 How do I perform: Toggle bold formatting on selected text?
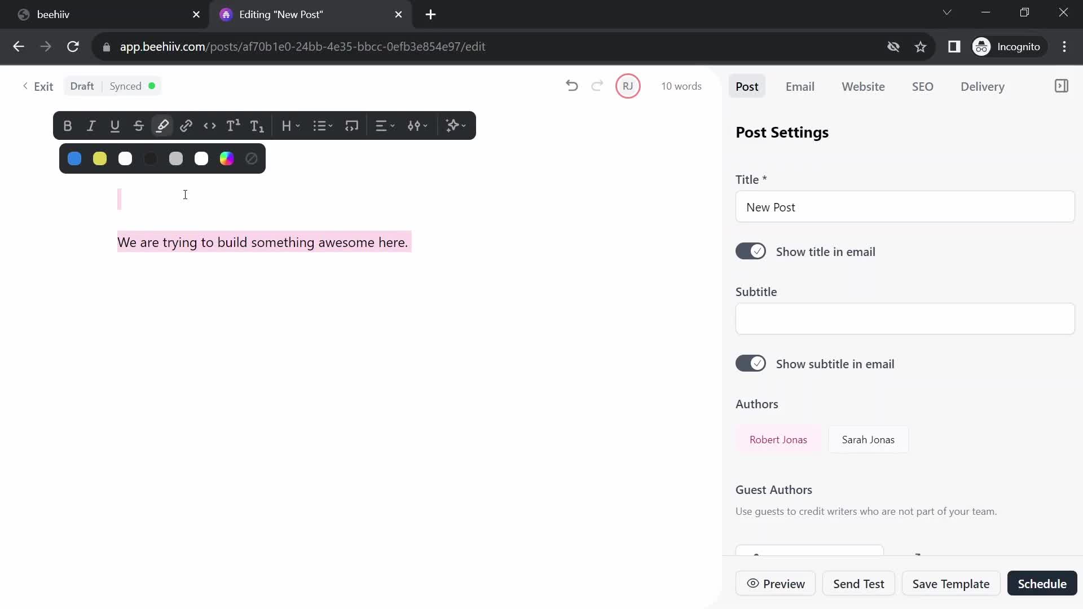[67, 126]
